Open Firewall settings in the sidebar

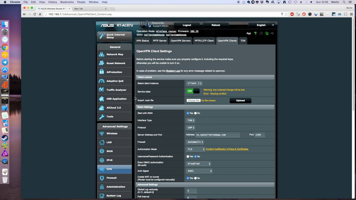coord(114,178)
